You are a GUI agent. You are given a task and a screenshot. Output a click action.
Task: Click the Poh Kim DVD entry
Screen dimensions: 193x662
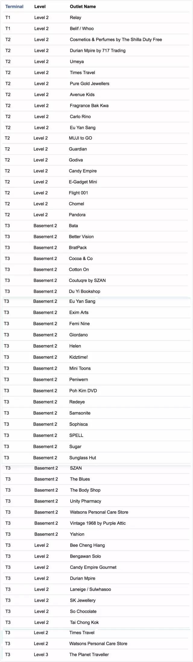[x=83, y=391]
